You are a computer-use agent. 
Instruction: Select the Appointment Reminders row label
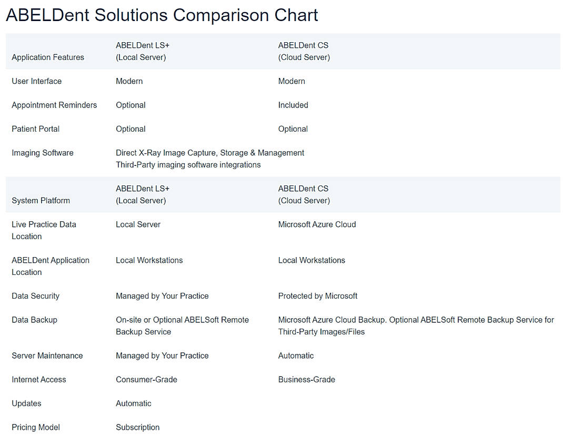[x=54, y=105]
